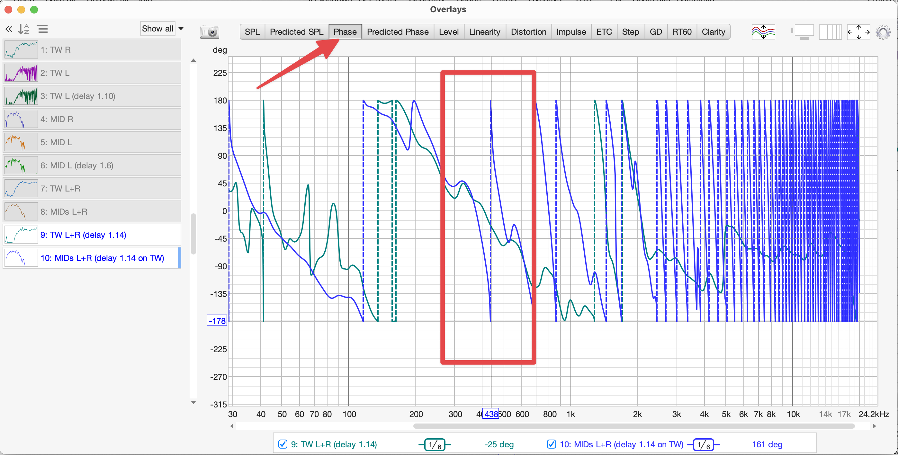Open the measurement list hamburger menu

click(42, 29)
